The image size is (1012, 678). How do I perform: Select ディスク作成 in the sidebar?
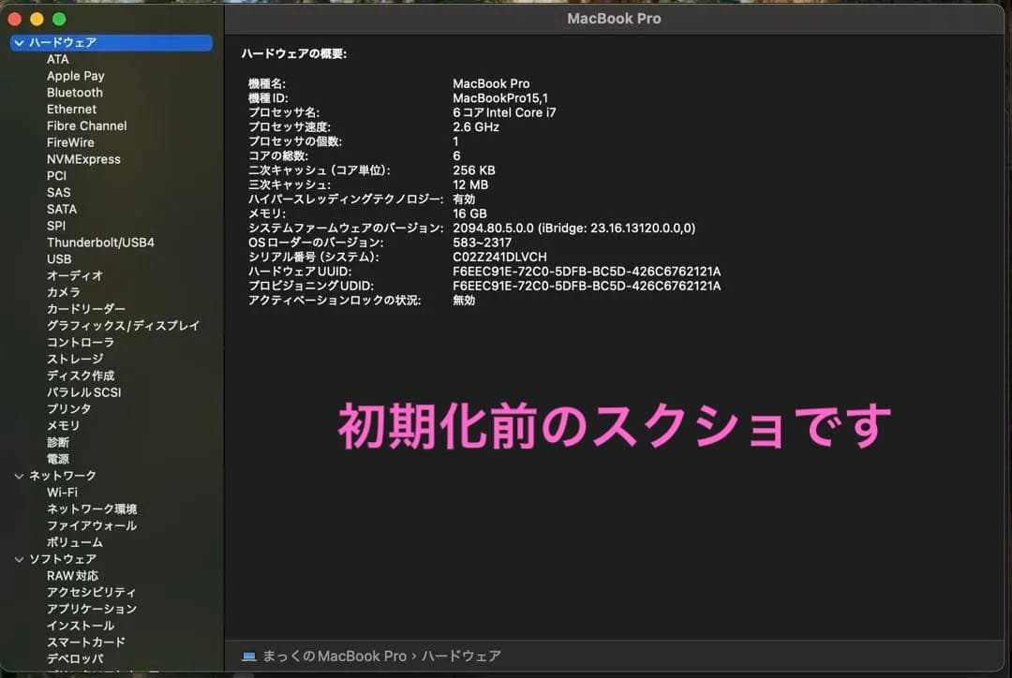(x=80, y=376)
